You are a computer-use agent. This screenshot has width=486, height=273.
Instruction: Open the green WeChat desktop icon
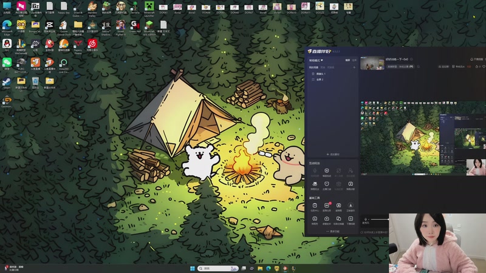pyautogui.click(x=7, y=64)
